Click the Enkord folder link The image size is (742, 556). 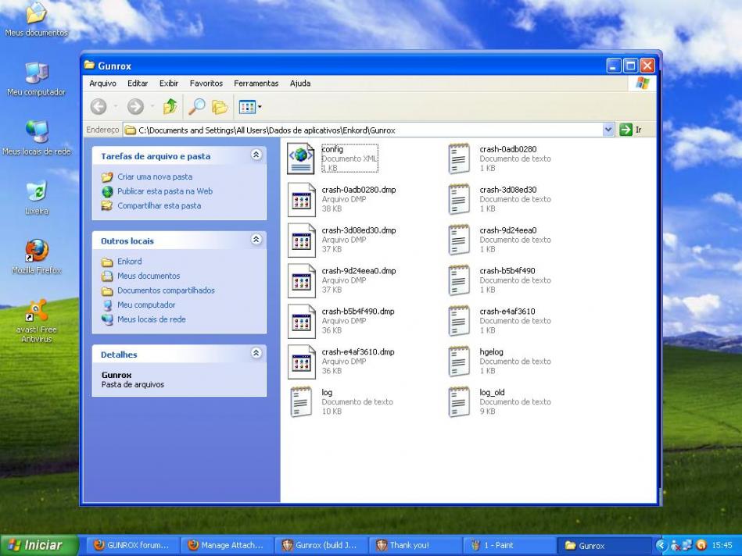click(129, 262)
